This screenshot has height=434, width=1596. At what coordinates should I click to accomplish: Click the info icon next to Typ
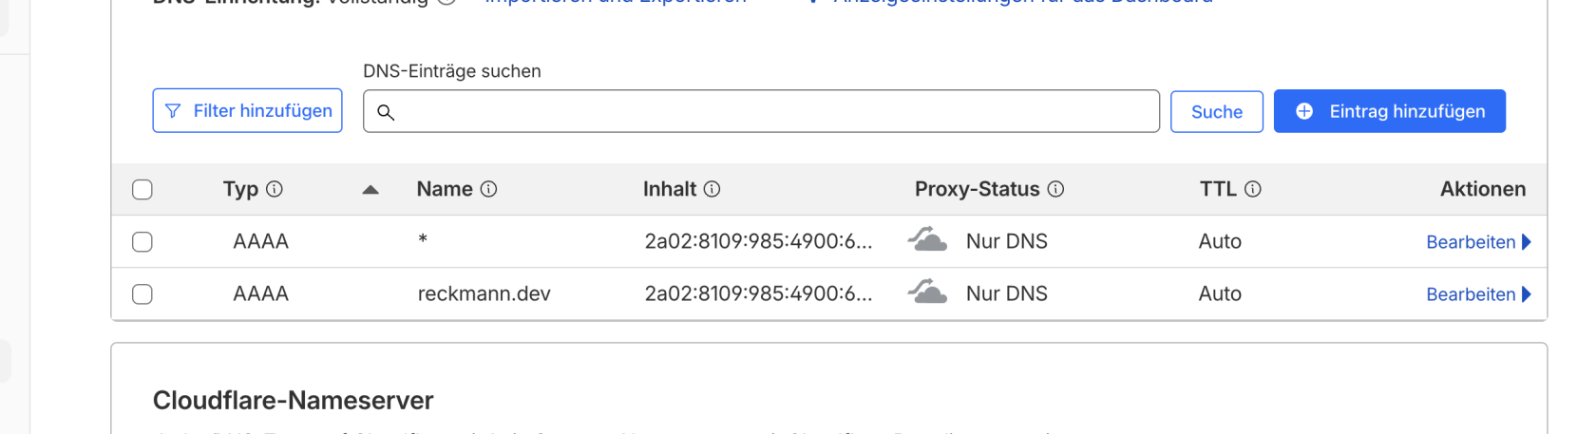point(275,189)
